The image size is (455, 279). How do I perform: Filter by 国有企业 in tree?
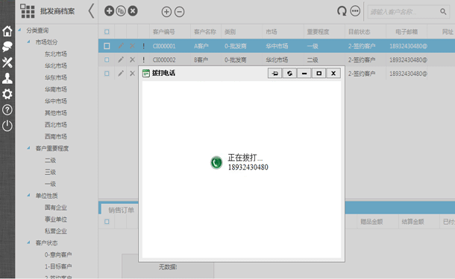(56, 208)
